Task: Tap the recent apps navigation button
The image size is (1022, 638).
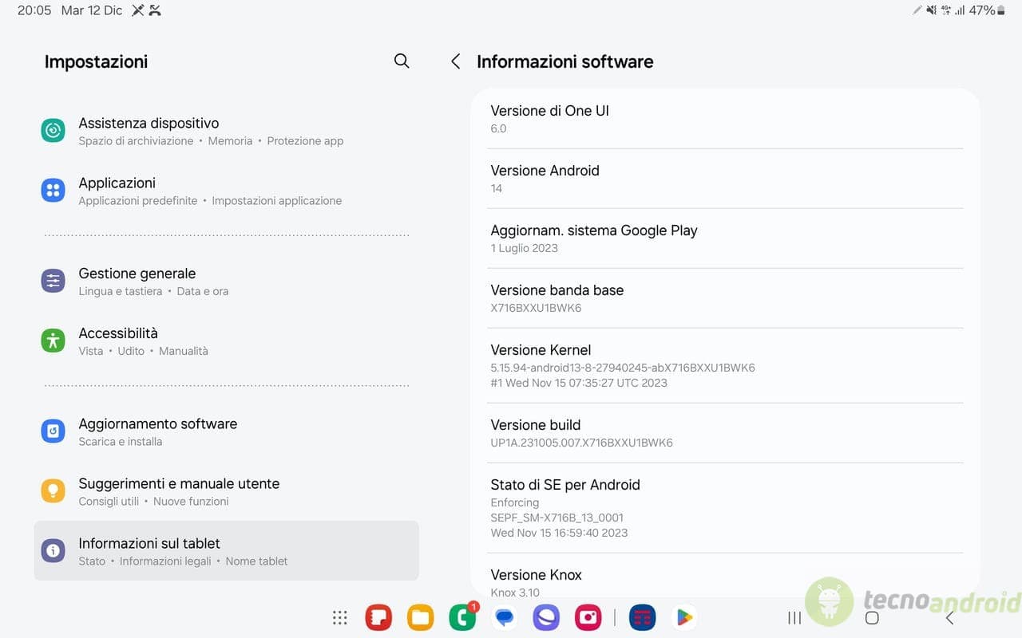Action: [794, 617]
